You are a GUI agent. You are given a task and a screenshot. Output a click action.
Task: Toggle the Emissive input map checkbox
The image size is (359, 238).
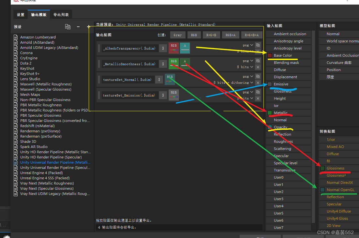[x=269, y=84]
